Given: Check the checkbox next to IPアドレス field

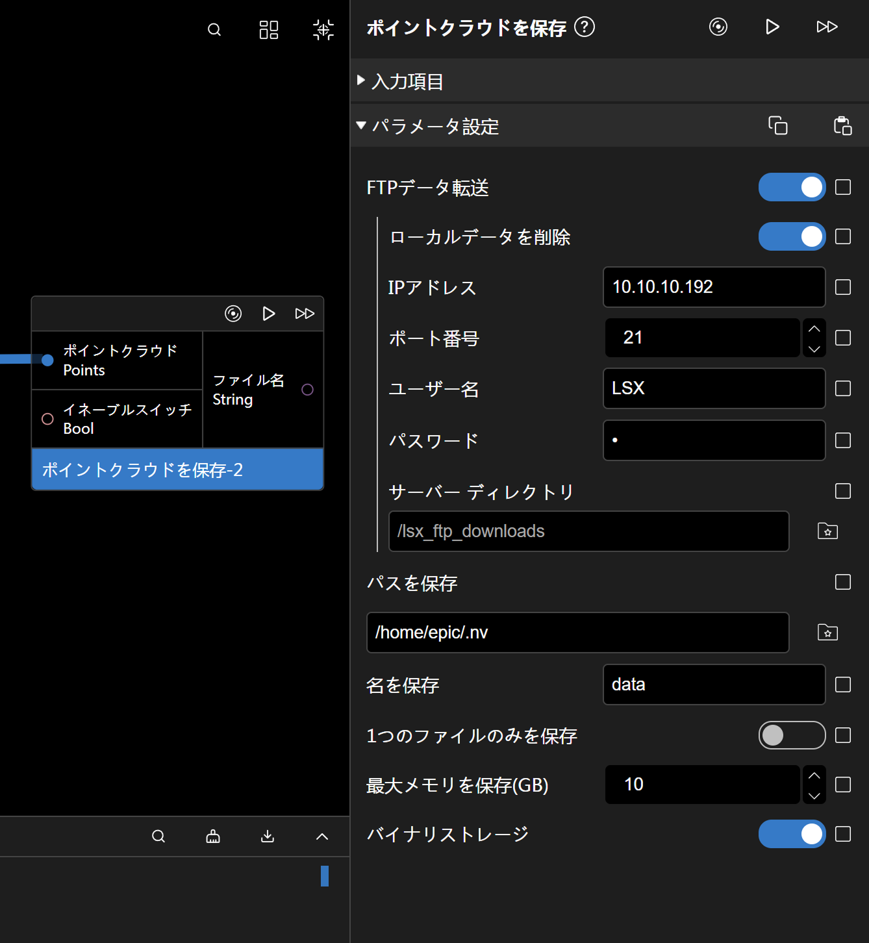Looking at the screenshot, I should (842, 287).
